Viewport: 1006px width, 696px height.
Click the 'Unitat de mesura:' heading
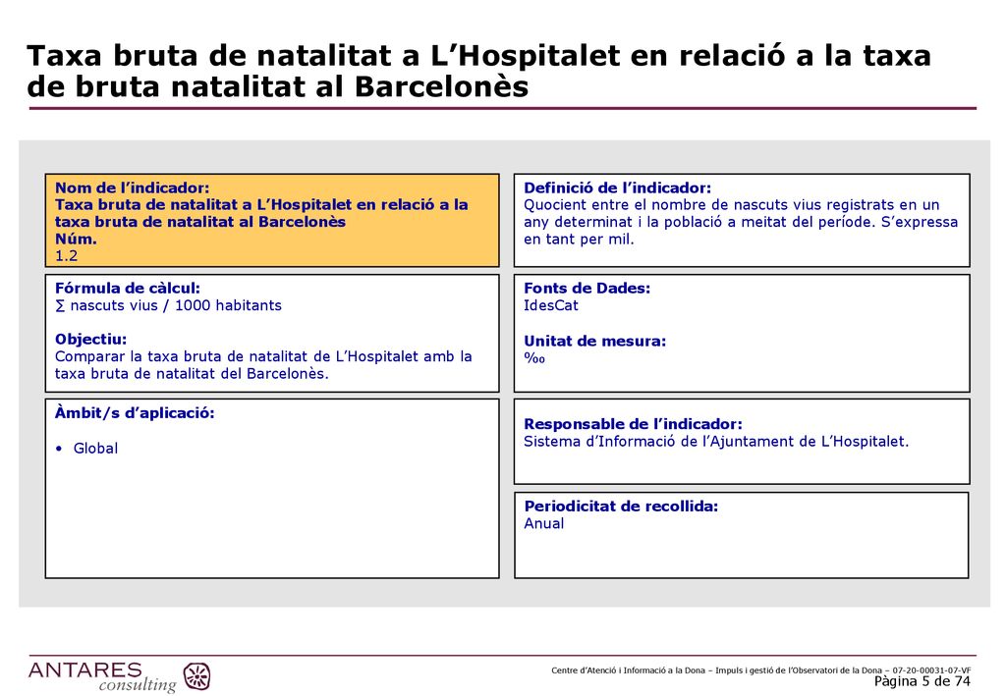(594, 341)
